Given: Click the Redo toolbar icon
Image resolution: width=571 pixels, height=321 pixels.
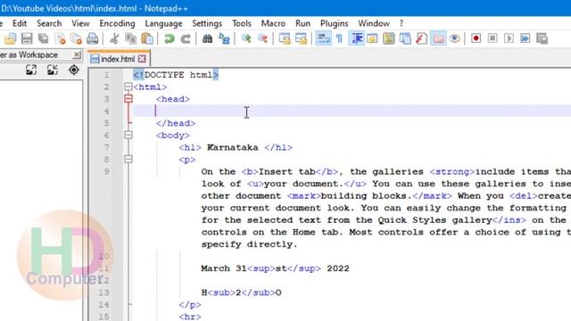Looking at the screenshot, I should pyautogui.click(x=186, y=38).
